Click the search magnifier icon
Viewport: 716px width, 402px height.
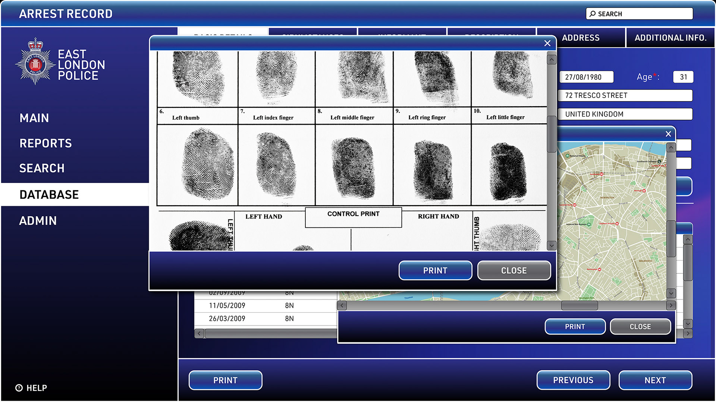tap(593, 14)
